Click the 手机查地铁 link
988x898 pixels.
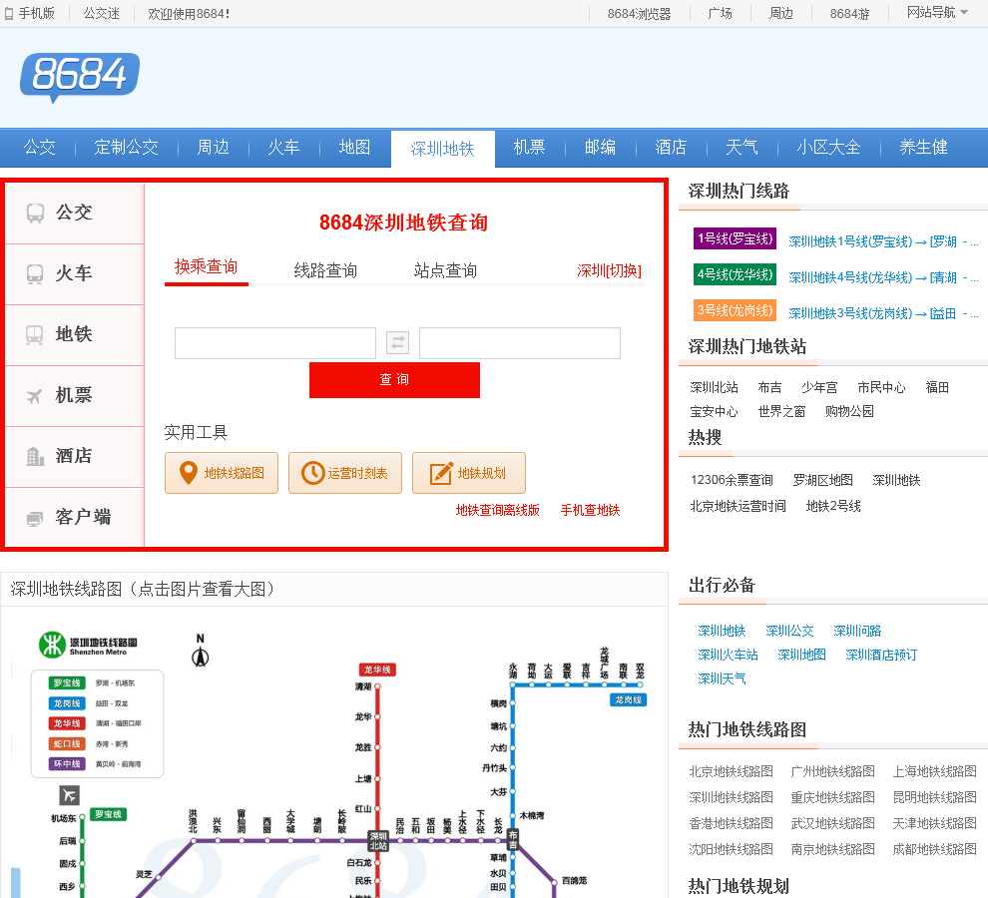point(591,510)
